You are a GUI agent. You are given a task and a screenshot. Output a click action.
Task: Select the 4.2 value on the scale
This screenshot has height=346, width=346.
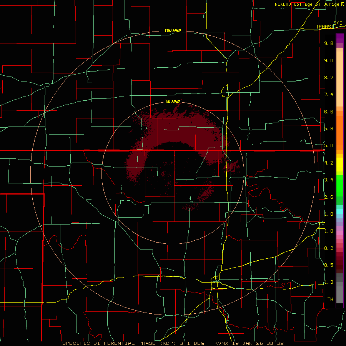(x=329, y=163)
